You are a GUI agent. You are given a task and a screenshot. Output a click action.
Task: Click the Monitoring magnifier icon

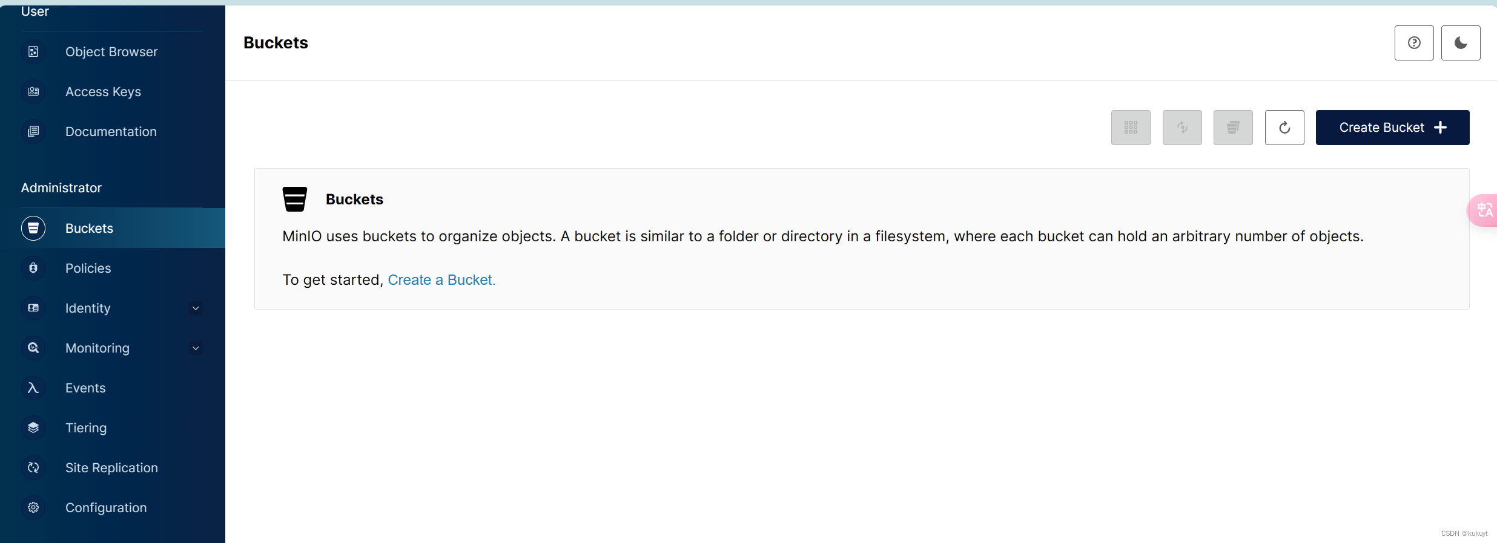point(33,348)
